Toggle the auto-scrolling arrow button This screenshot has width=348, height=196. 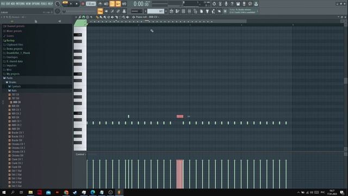(107, 11)
